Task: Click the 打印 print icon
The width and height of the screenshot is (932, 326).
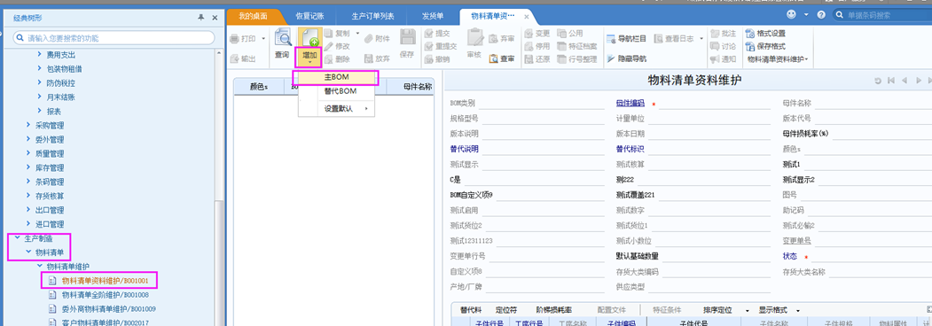Action: click(234, 39)
